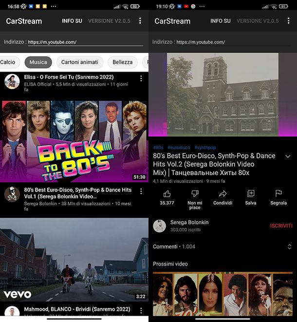The image size is (297, 322).
Task: Tap left screen signal strength icon
Action: click(x=117, y=7)
